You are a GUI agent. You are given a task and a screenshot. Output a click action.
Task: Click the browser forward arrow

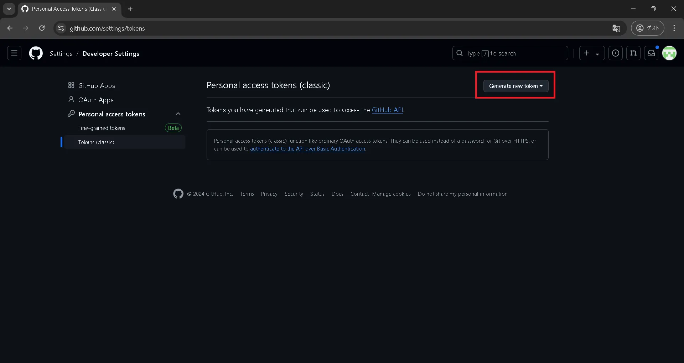pyautogui.click(x=26, y=28)
